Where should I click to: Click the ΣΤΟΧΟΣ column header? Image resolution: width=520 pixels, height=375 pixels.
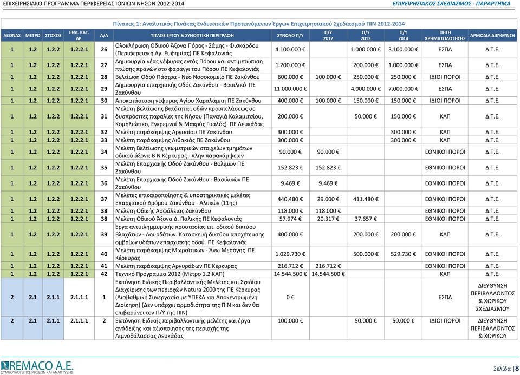[x=53, y=36]
